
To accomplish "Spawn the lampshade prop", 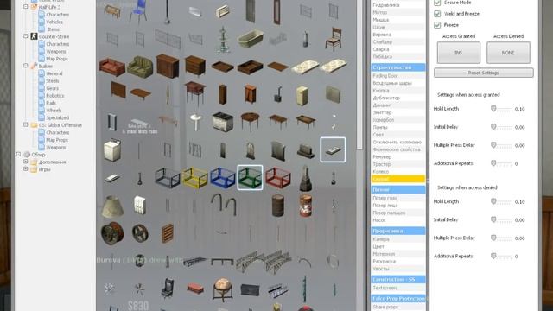I will pos(112,206).
